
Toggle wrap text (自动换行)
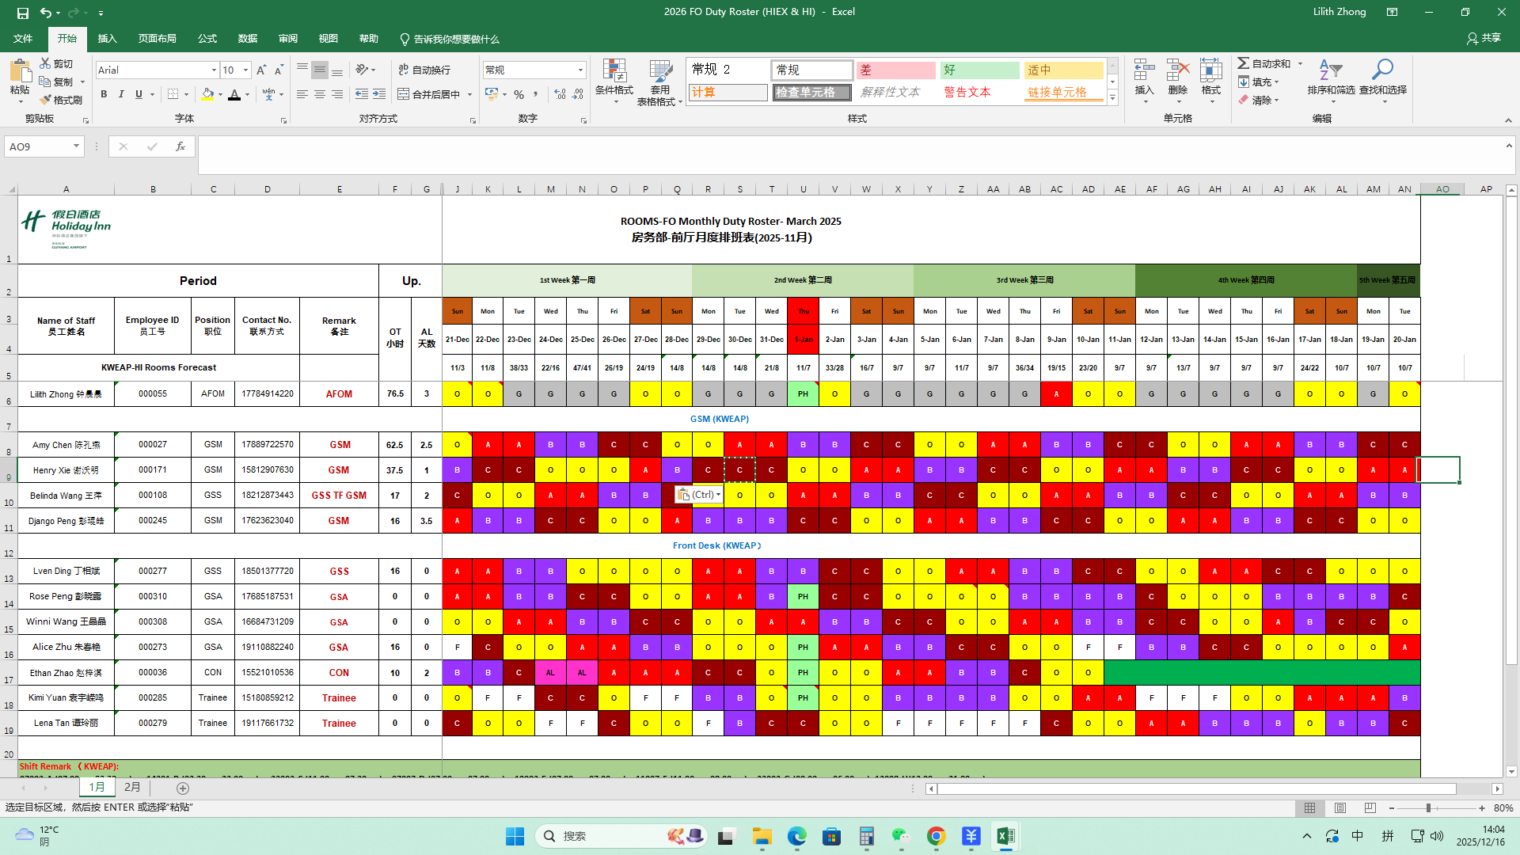point(424,70)
